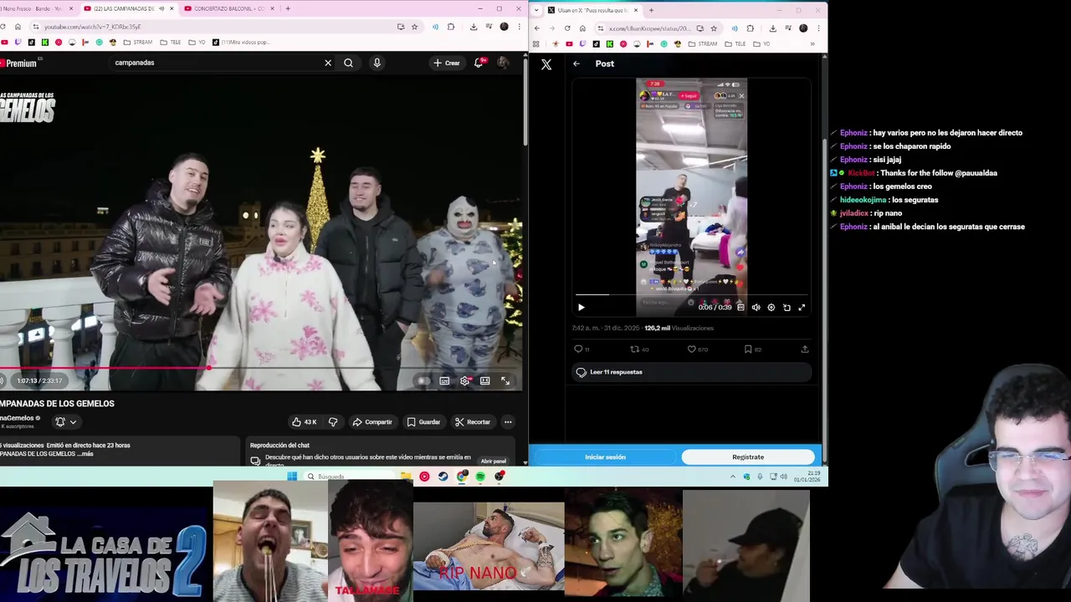Click the X logo home icon
Image resolution: width=1071 pixels, height=602 pixels.
546,64
